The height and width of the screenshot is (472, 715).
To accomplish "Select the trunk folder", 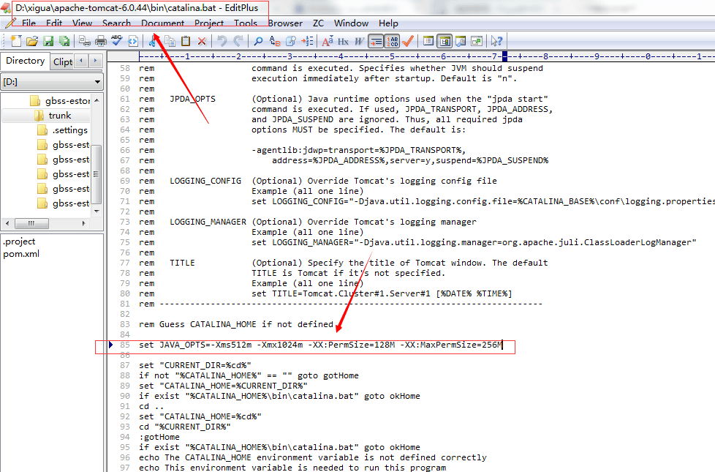I will pyautogui.click(x=53, y=116).
